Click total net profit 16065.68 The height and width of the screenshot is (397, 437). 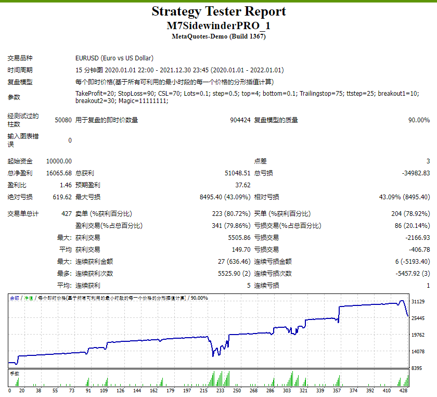[59, 173]
